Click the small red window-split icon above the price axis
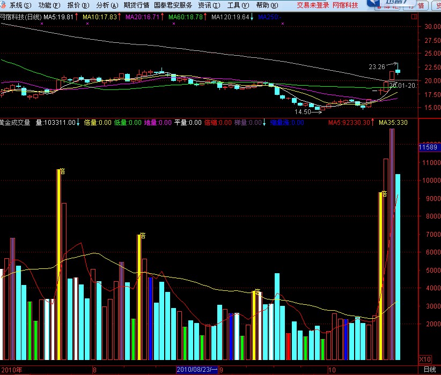The width and height of the screenshot is (441, 375). tap(414, 17)
